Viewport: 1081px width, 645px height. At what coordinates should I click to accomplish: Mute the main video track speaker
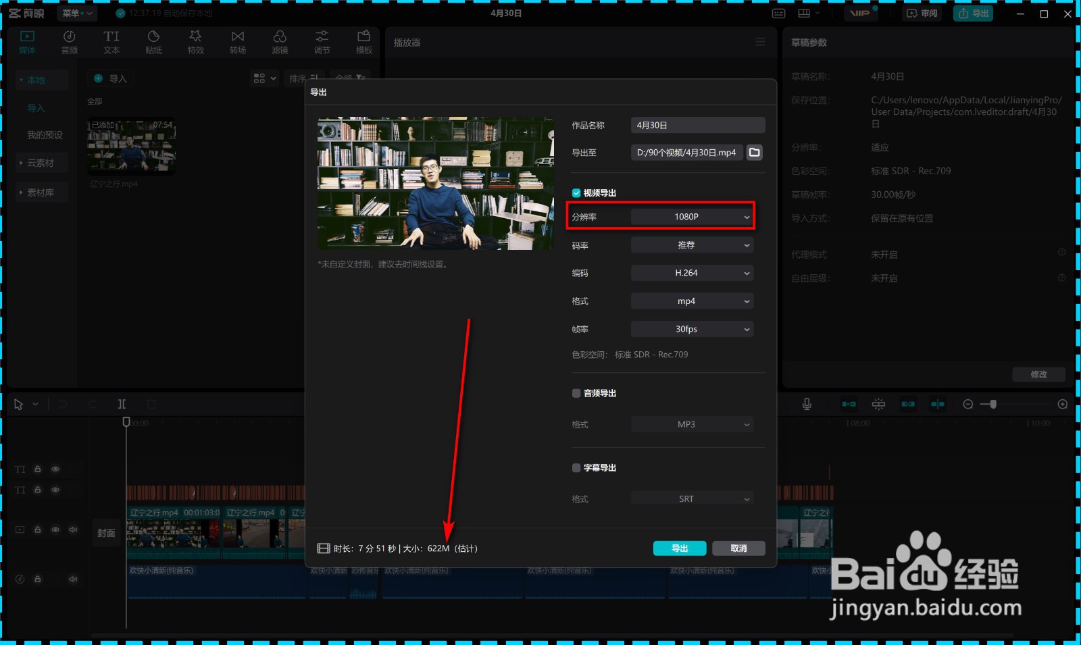(73, 530)
